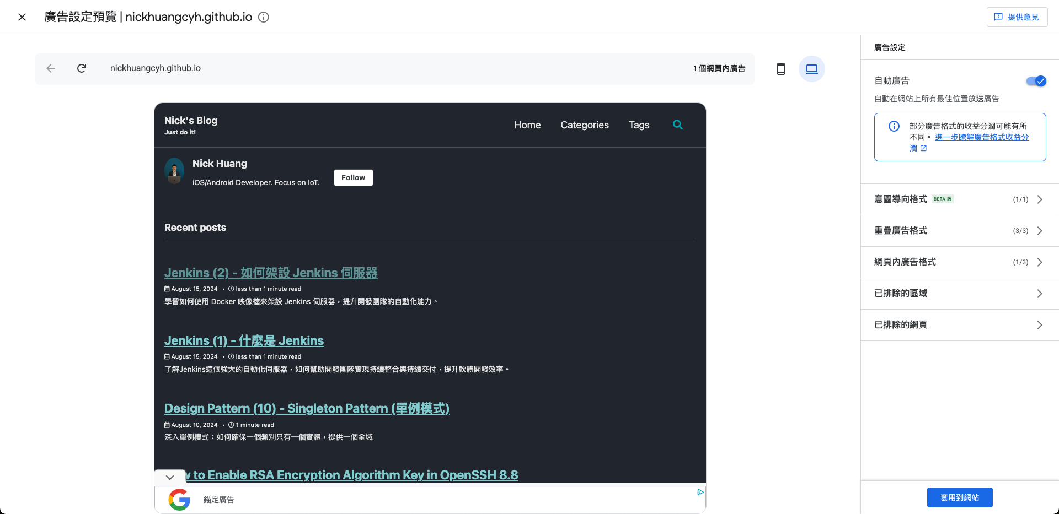Screen dimensions: 1059x514
Task: Open Tags menu on blog
Action: (639, 125)
